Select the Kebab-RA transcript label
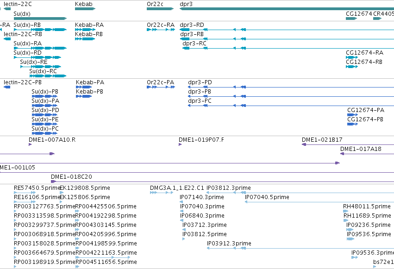Image resolution: width=394 pixels, height=269 pixels. [x=89, y=25]
